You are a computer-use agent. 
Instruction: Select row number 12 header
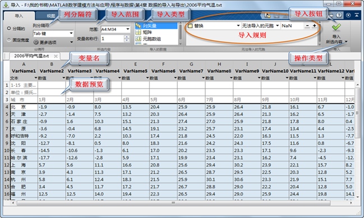point(7,165)
